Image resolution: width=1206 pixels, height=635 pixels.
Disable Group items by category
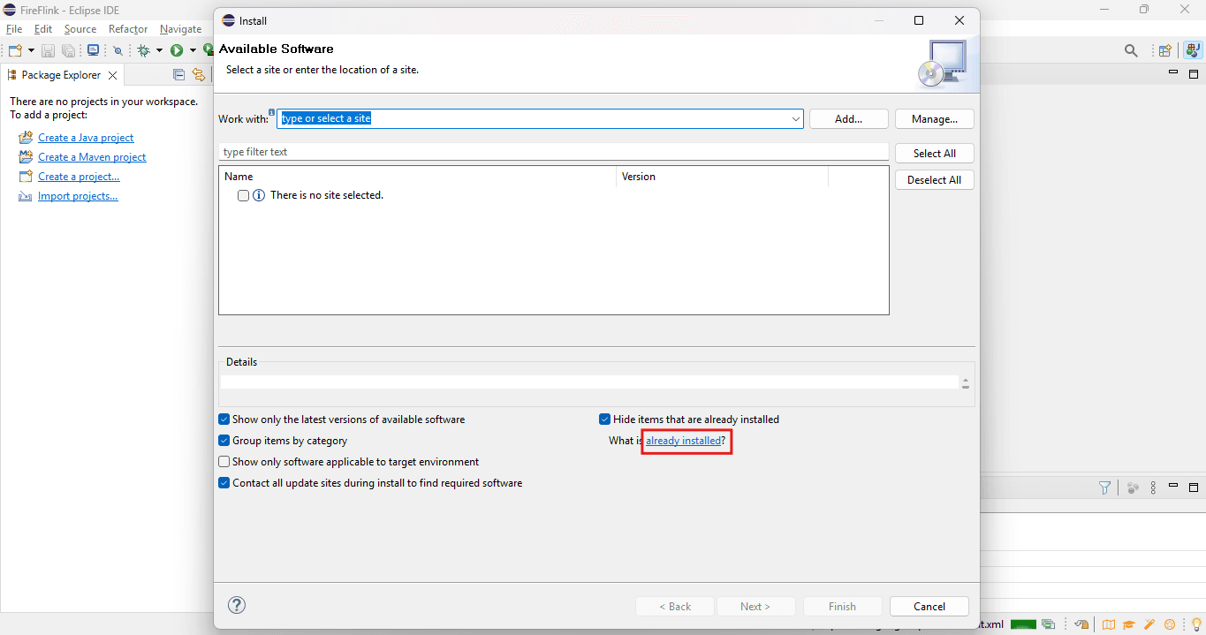pyautogui.click(x=224, y=441)
